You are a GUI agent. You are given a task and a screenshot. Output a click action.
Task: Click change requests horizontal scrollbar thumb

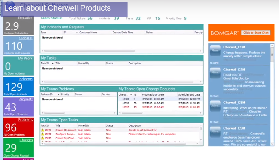[x=132, y=113]
